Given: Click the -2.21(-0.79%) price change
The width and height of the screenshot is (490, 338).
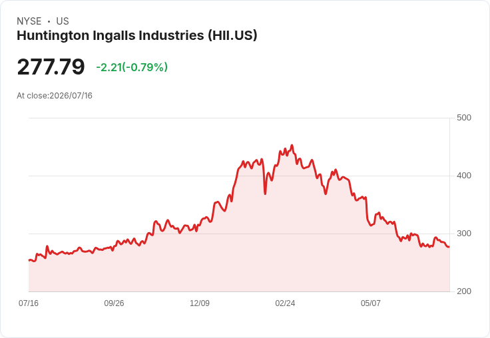Looking at the screenshot, I should pyautogui.click(x=132, y=67).
